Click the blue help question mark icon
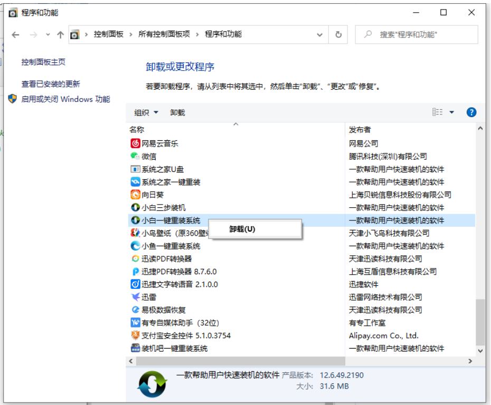This screenshot has width=491, height=405. coord(471,112)
